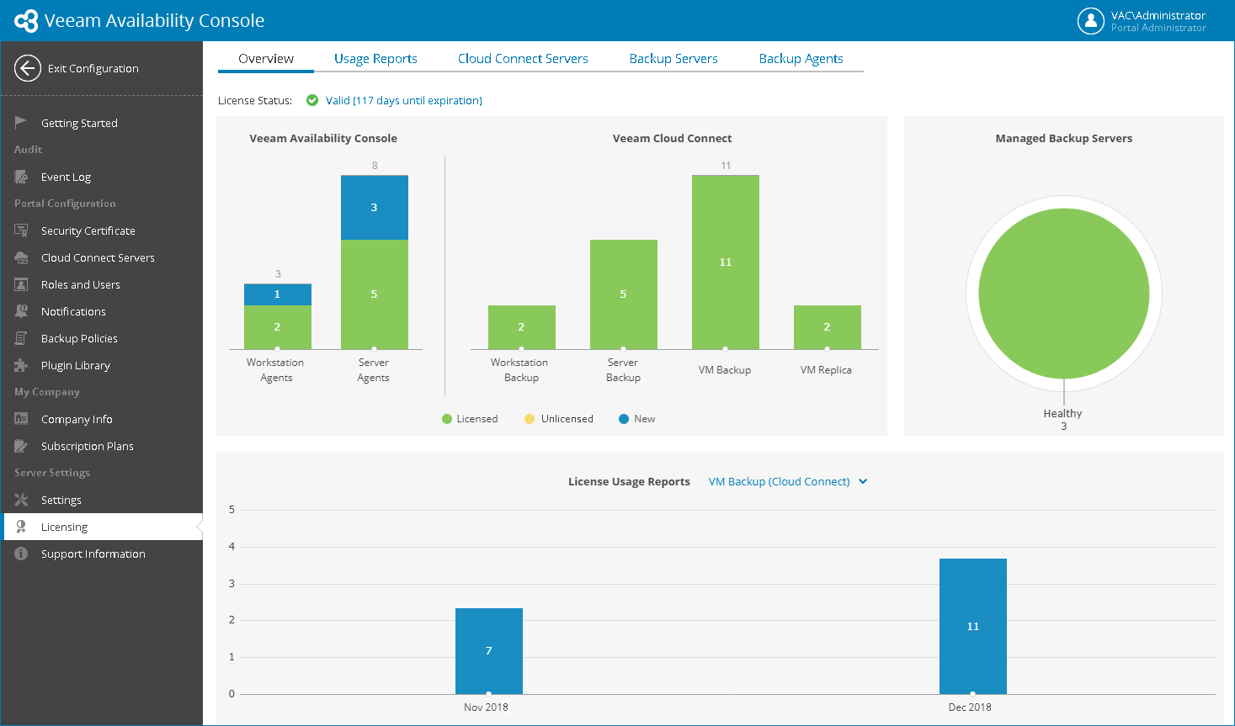Viewport: 1235px width, 726px height.
Task: Switch to the Usage Reports tab
Action: pyautogui.click(x=375, y=59)
